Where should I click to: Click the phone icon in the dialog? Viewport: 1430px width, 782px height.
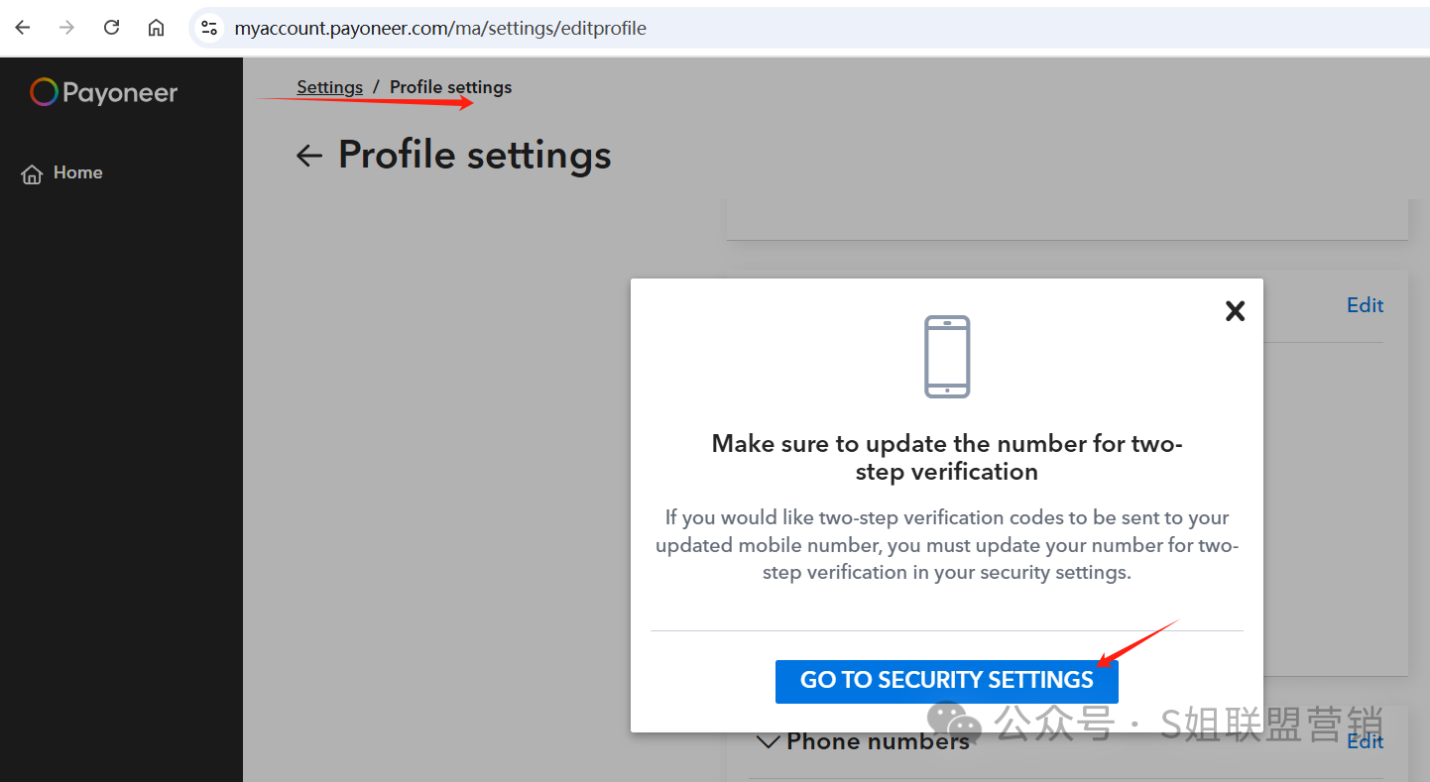[947, 357]
